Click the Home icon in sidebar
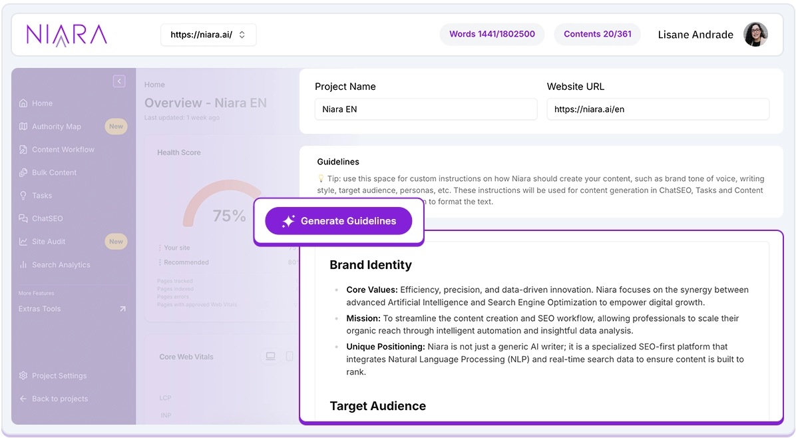Screen dimensions: 796x438 coord(23,103)
